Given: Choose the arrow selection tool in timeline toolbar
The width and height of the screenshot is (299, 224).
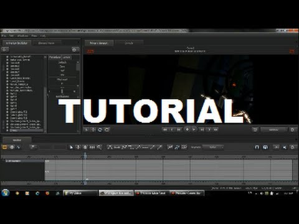Looking at the screenshot, I should click(x=71, y=147).
